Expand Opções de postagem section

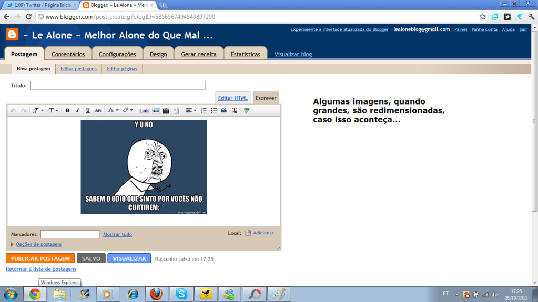tap(38, 244)
